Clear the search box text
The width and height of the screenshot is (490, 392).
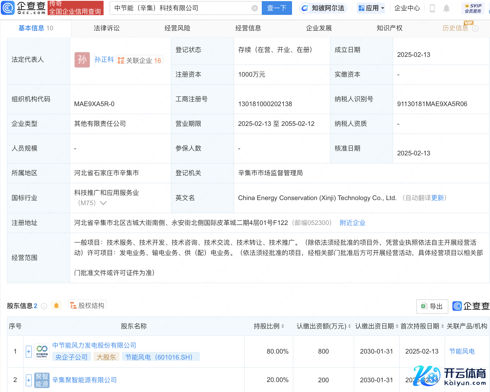[254, 8]
